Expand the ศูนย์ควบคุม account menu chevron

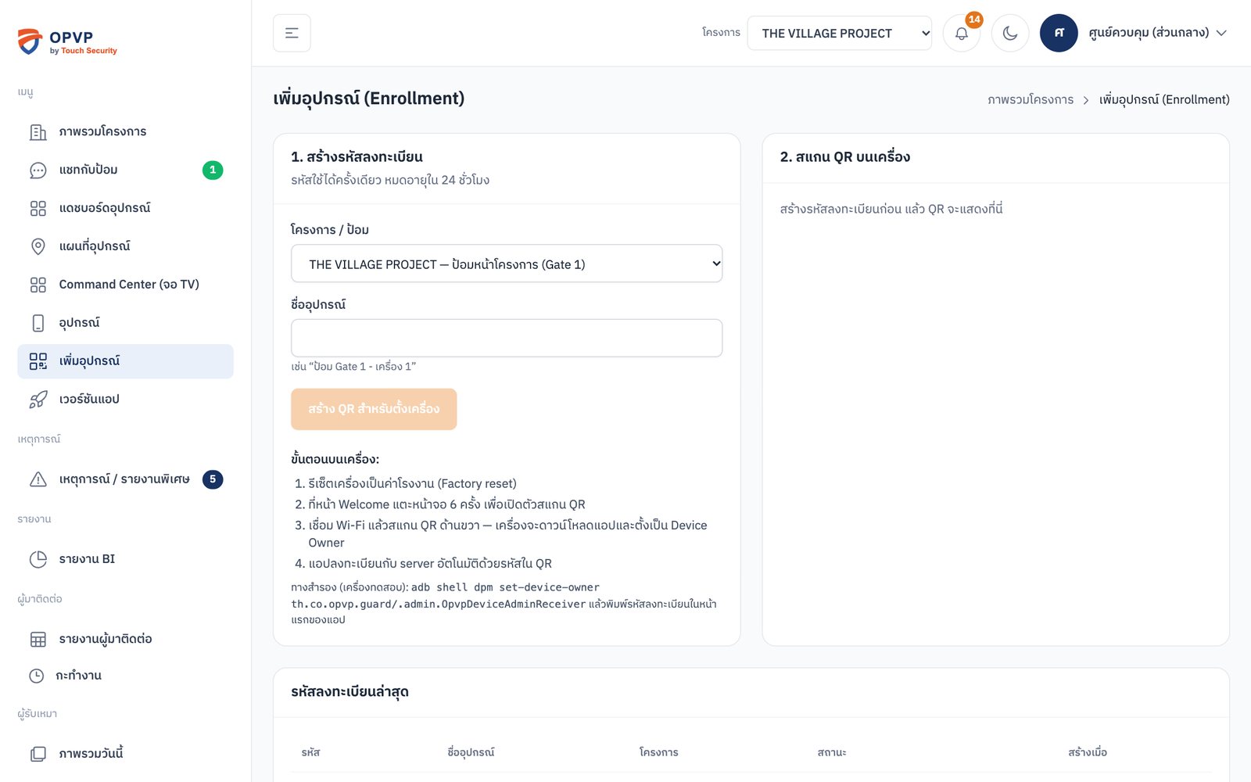click(x=1221, y=33)
